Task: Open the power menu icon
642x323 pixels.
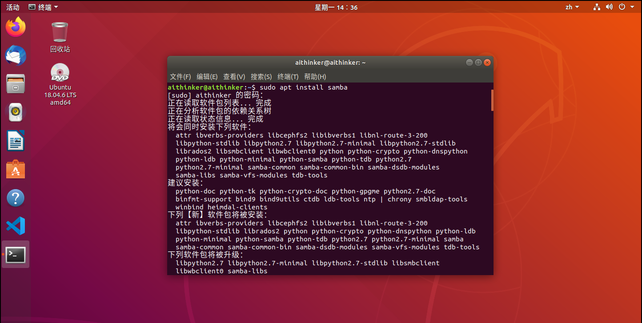Action: click(622, 7)
